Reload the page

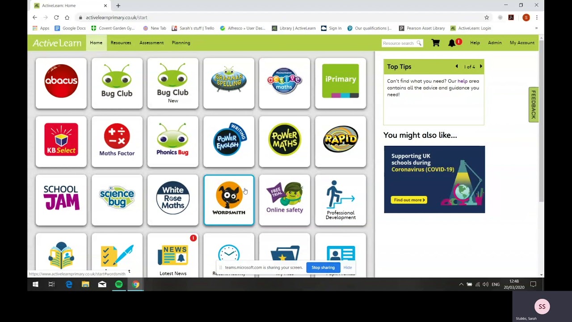56,17
